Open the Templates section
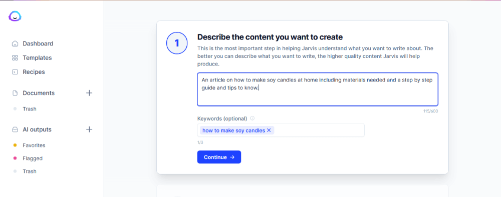The width and height of the screenshot is (501, 197). [x=37, y=58]
